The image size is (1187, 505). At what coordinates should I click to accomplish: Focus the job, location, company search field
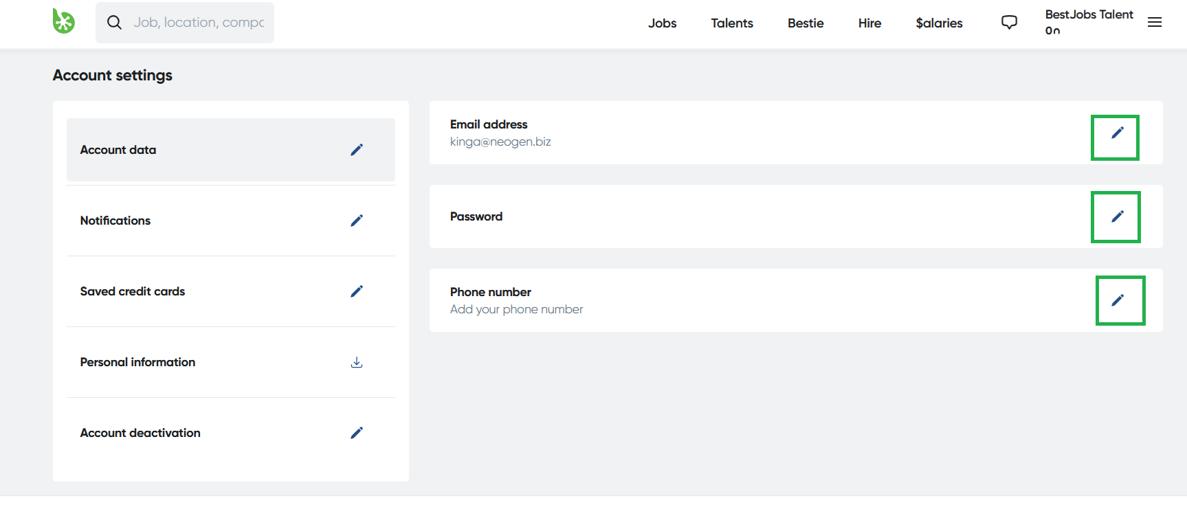[199, 23]
